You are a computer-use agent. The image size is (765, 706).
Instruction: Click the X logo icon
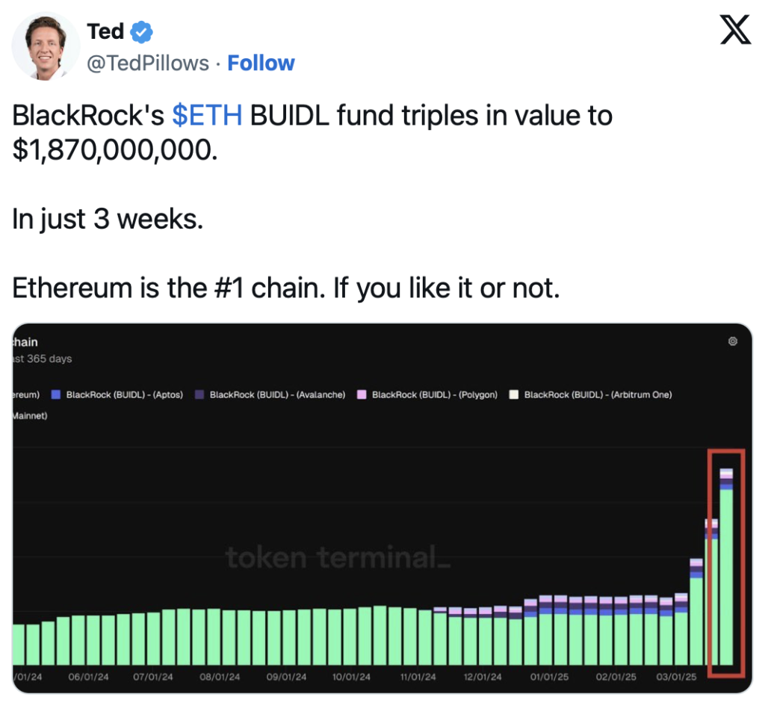(x=735, y=30)
